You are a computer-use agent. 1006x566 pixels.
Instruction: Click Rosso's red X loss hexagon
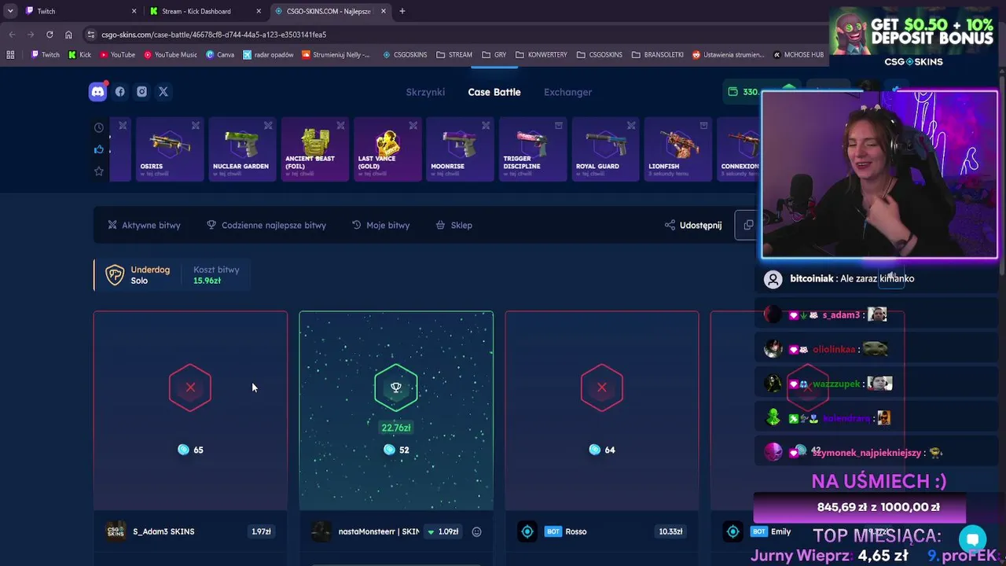[602, 388]
